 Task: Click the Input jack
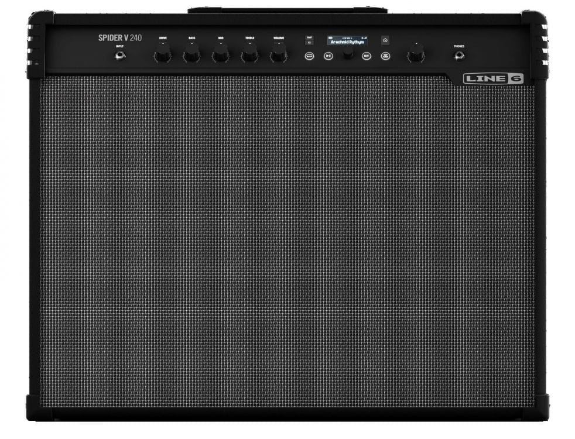(120, 56)
